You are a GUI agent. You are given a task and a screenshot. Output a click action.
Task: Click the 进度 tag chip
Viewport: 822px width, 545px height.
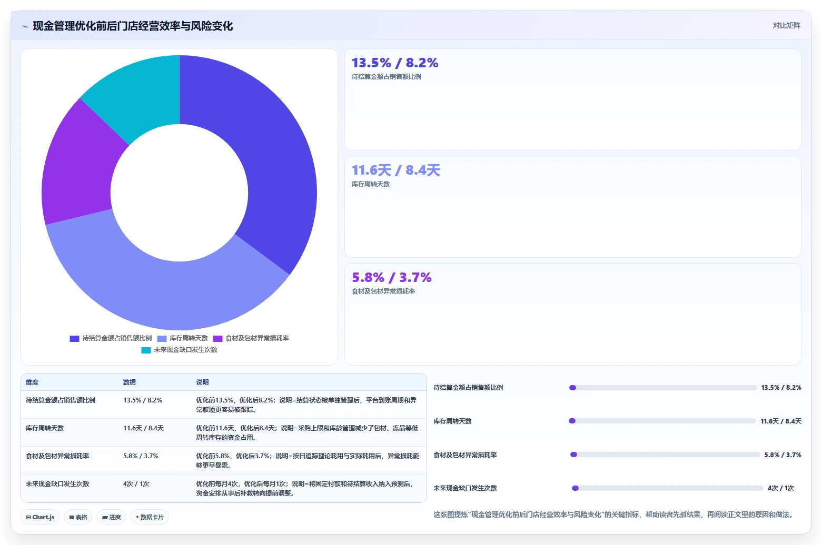coord(111,517)
